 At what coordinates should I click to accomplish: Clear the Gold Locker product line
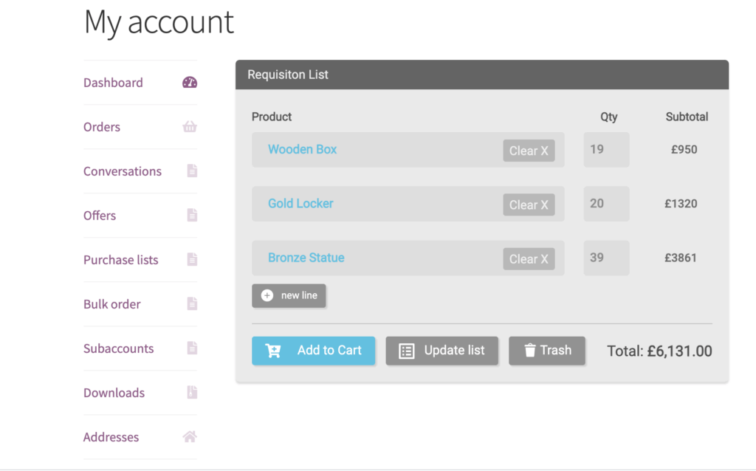[x=529, y=204]
